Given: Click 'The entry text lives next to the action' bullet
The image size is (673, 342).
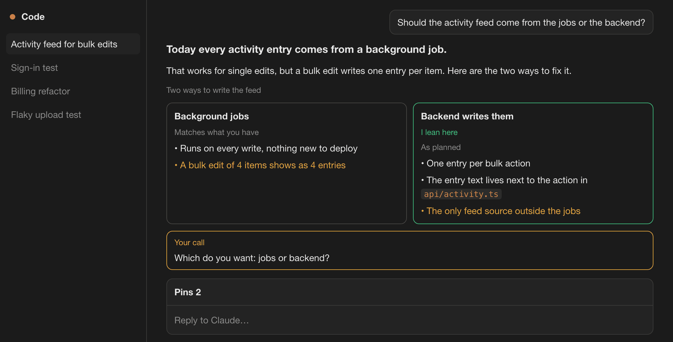Looking at the screenshot, I should tap(507, 180).
